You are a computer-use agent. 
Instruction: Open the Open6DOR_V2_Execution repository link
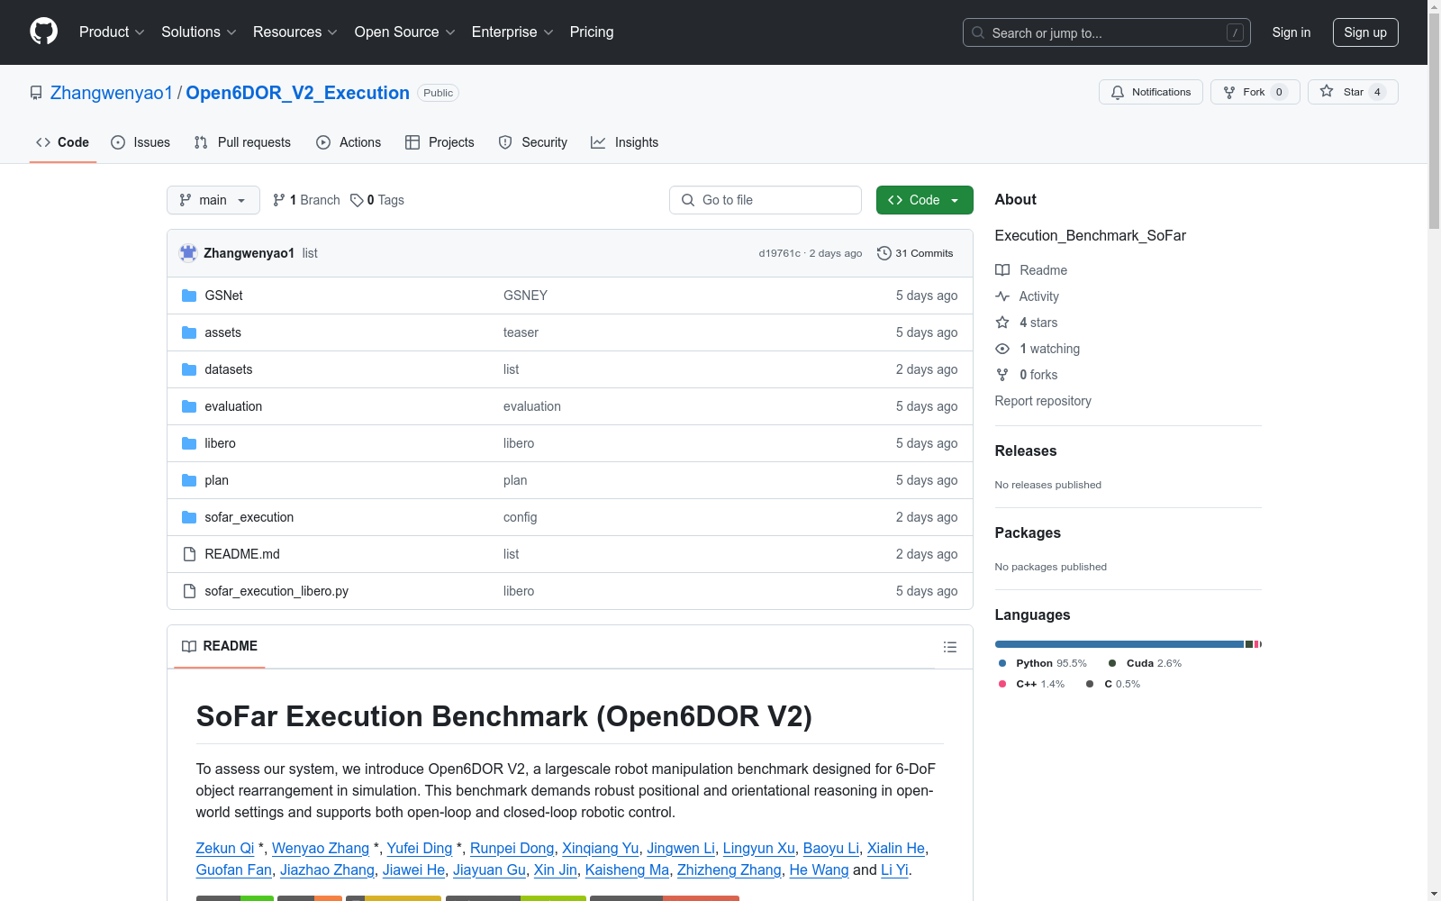(297, 93)
